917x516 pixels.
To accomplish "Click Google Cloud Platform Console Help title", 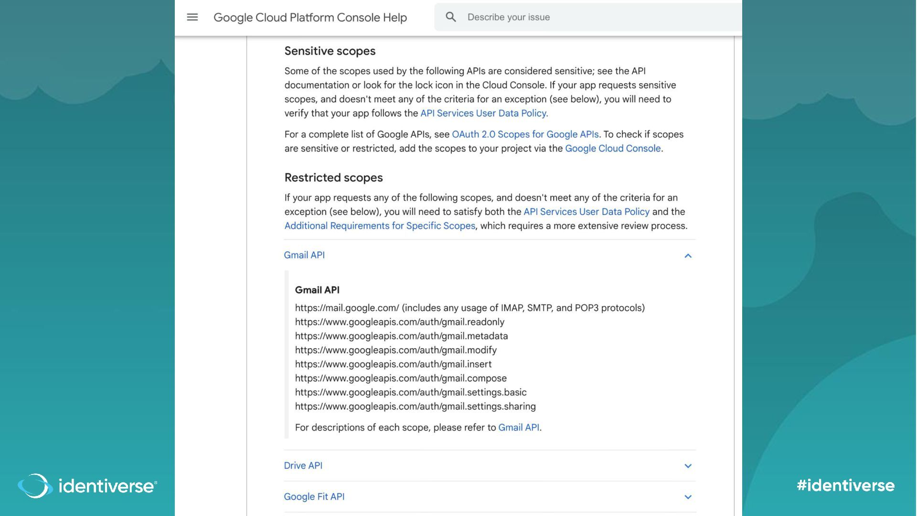I will [x=310, y=18].
